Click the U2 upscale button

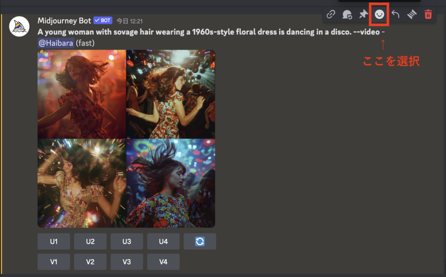90,241
